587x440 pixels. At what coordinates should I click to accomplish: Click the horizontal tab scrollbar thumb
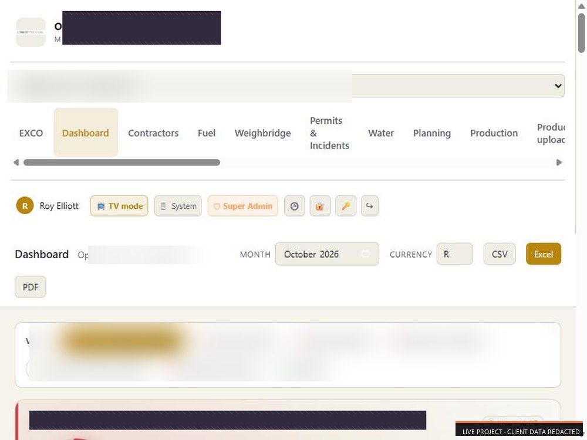click(x=122, y=163)
